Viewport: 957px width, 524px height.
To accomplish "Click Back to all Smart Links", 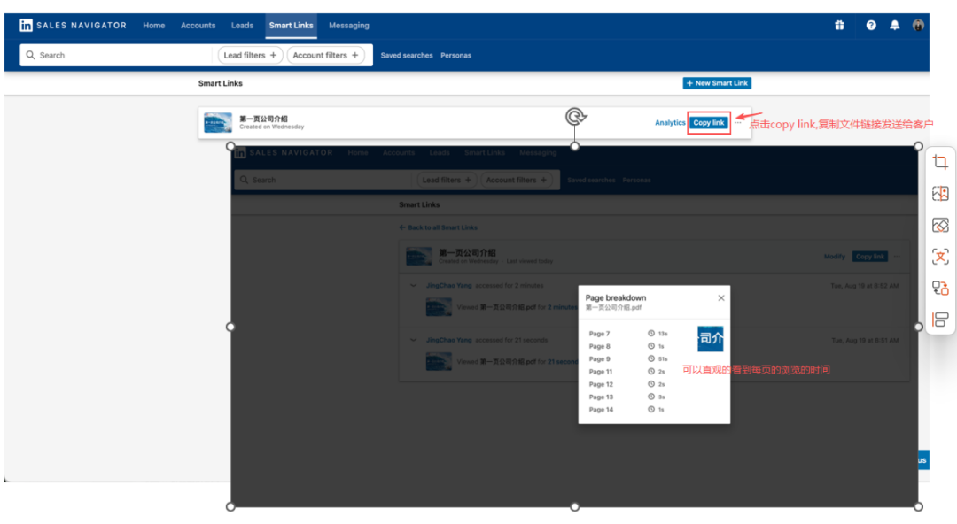I will click(x=439, y=227).
